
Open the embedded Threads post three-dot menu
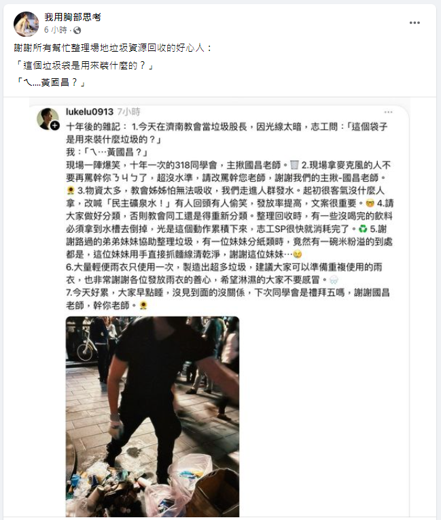(x=388, y=112)
